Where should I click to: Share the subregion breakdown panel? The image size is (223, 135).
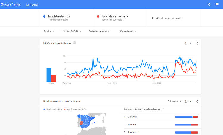(x=197, y=101)
